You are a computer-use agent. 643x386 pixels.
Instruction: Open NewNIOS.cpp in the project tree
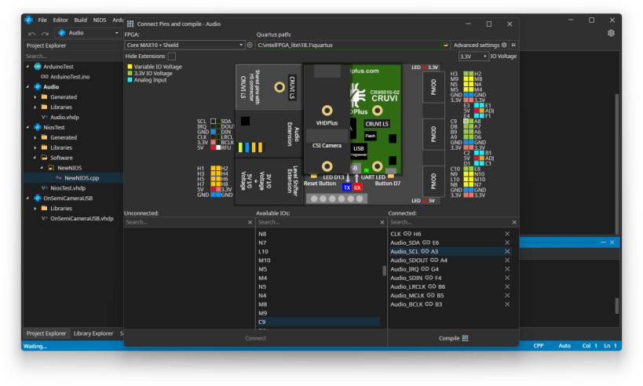point(82,178)
